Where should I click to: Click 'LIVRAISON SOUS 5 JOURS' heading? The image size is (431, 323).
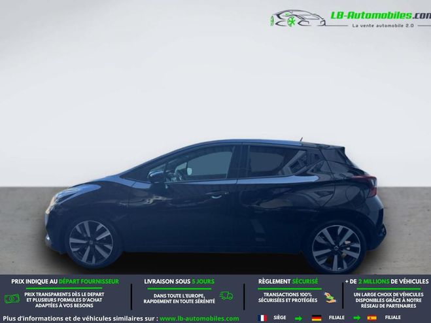pos(179,282)
